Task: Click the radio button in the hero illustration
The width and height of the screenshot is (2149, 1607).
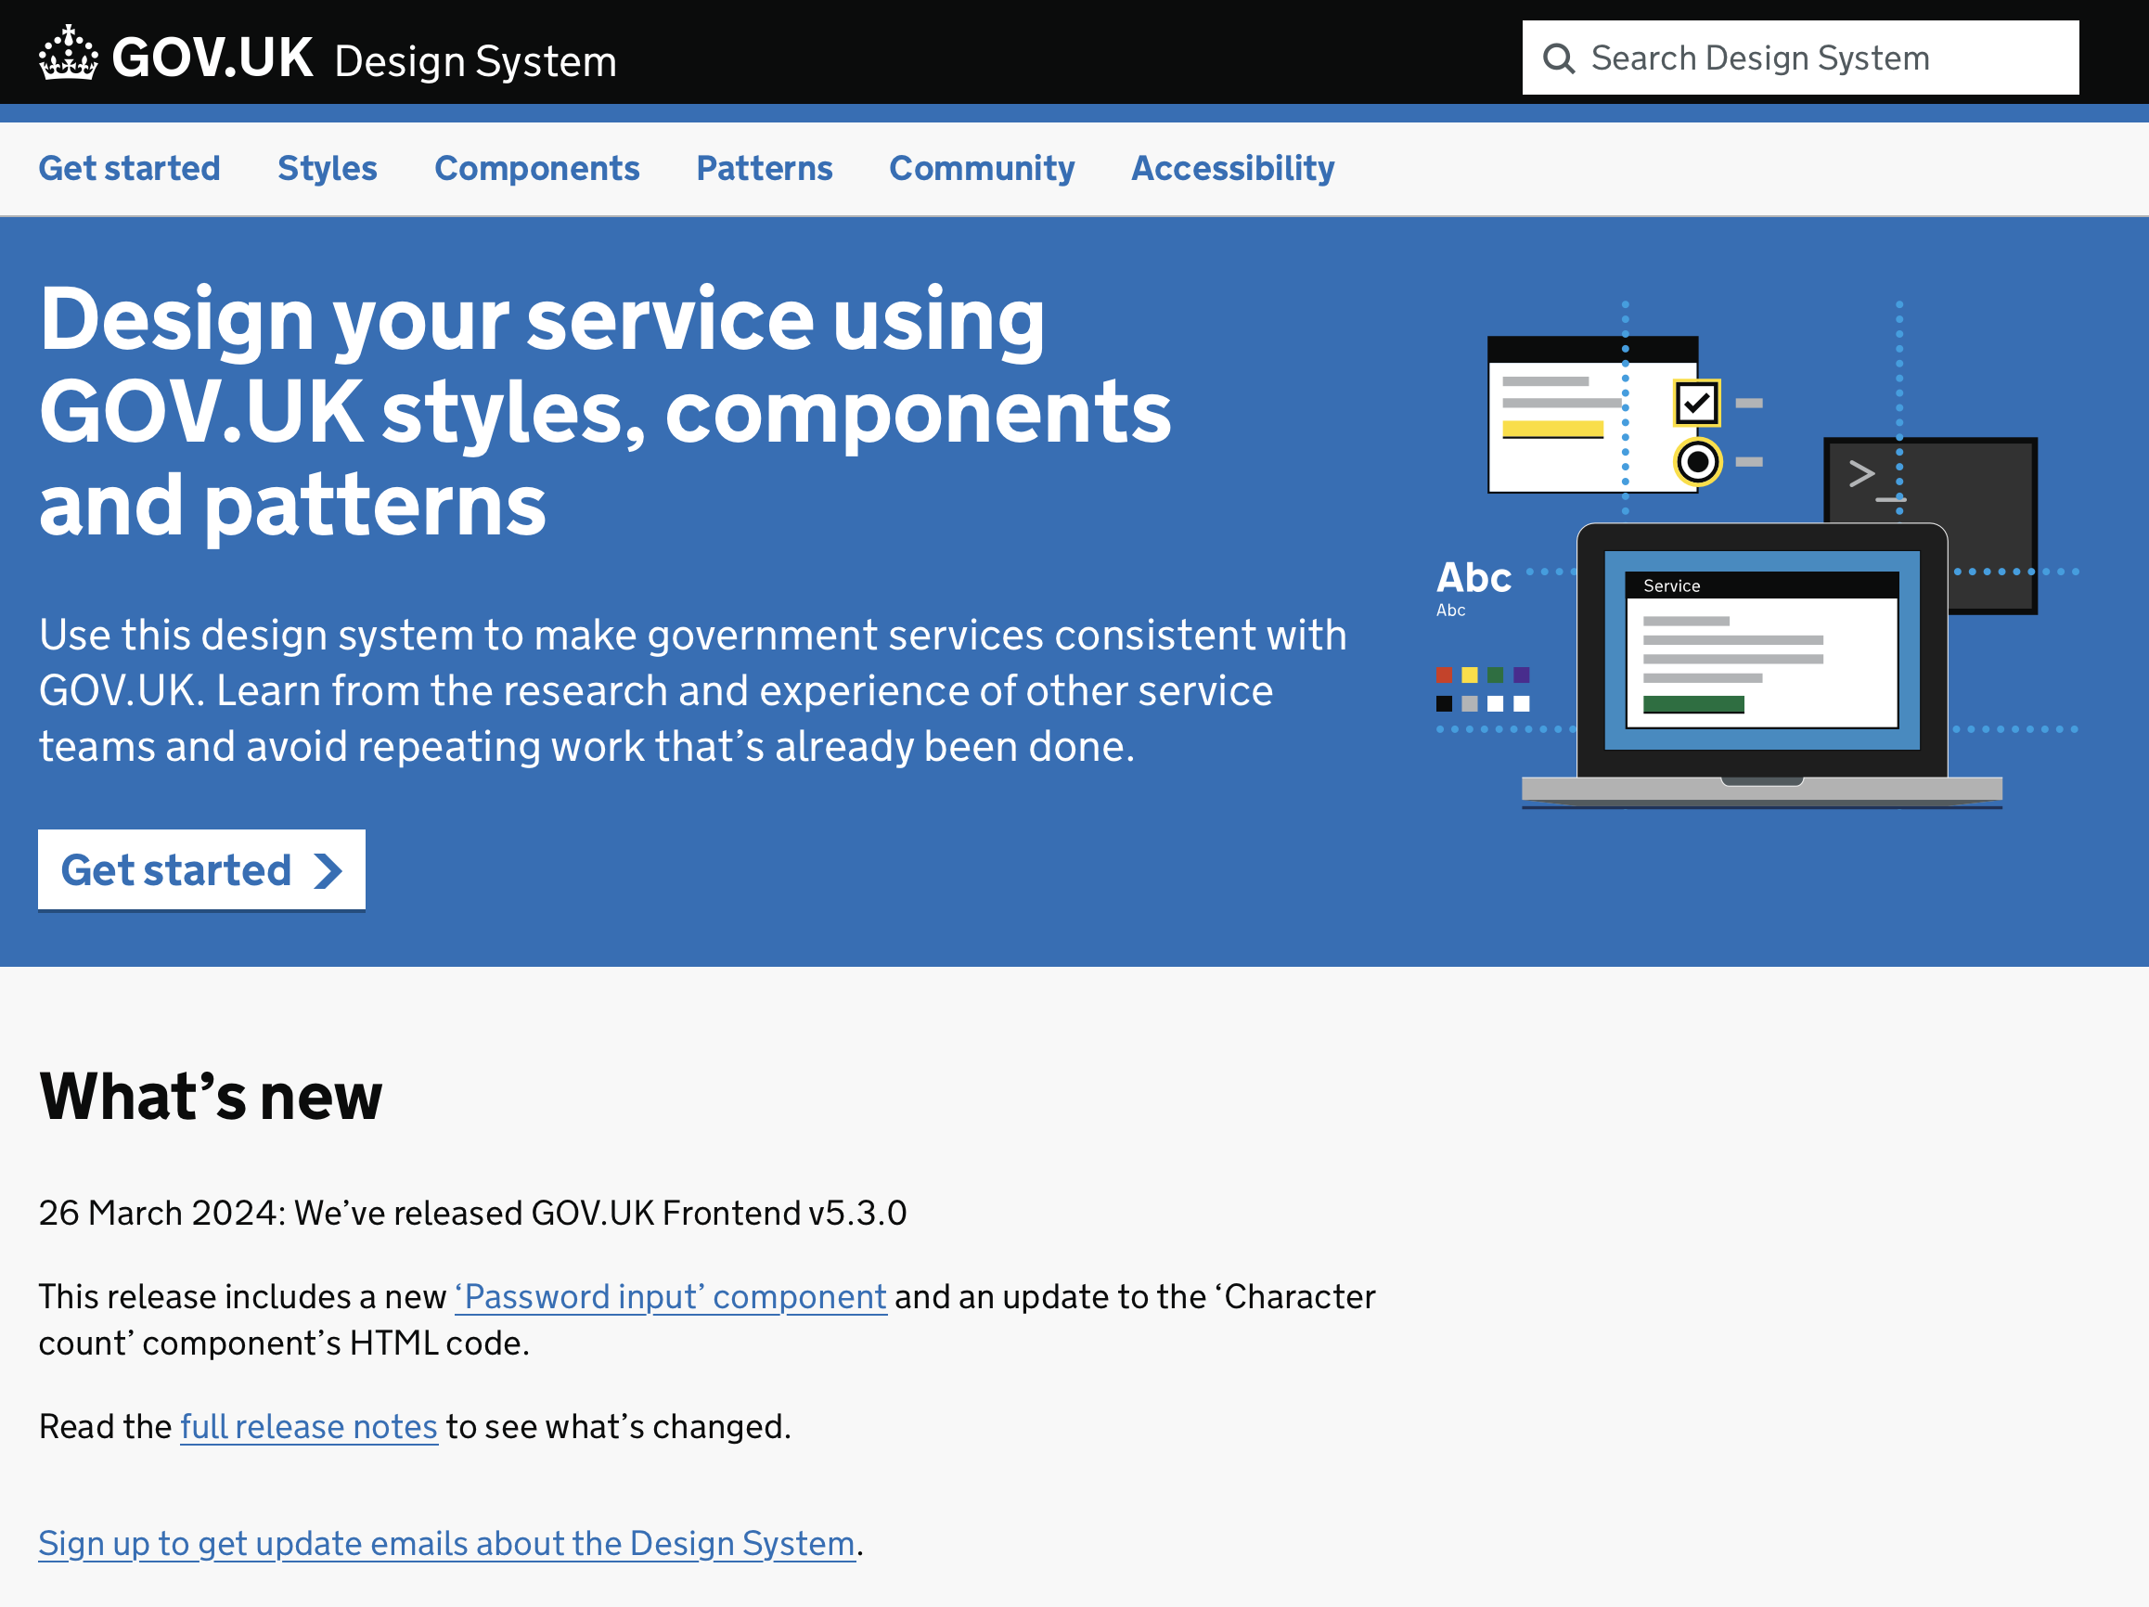Action: click(1697, 461)
